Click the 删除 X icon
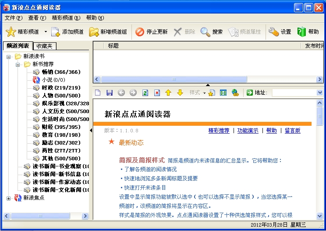This screenshot has width=326, height=231. (177, 32)
